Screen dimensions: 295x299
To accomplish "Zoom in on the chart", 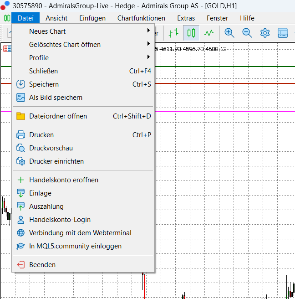I will click(229, 33).
